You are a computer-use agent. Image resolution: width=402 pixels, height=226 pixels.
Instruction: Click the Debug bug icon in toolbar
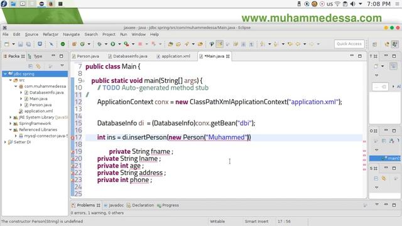(99, 44)
